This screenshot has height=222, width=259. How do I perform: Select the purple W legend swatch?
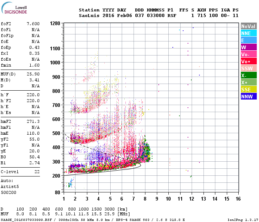tap(249, 47)
